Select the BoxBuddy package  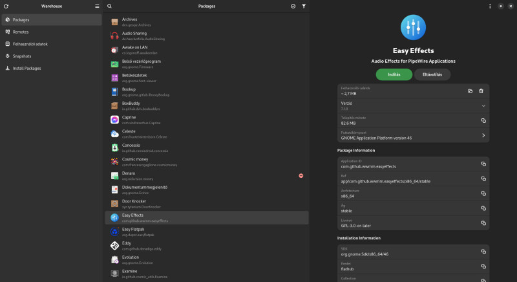point(207,106)
